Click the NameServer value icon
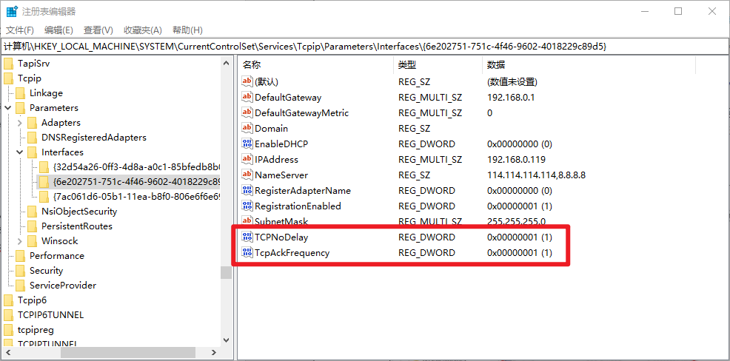Viewport: 730px width, 361px height. point(247,175)
